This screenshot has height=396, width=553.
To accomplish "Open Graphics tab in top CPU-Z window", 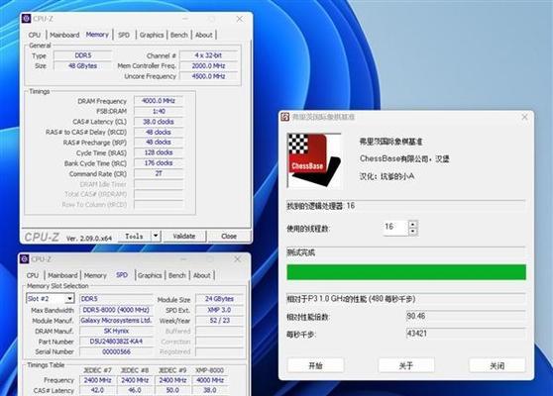I will pyautogui.click(x=152, y=35).
